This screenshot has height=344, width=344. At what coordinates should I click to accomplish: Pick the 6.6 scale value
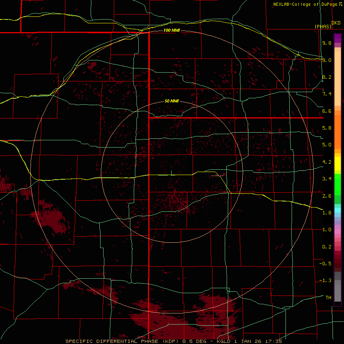click(x=327, y=111)
